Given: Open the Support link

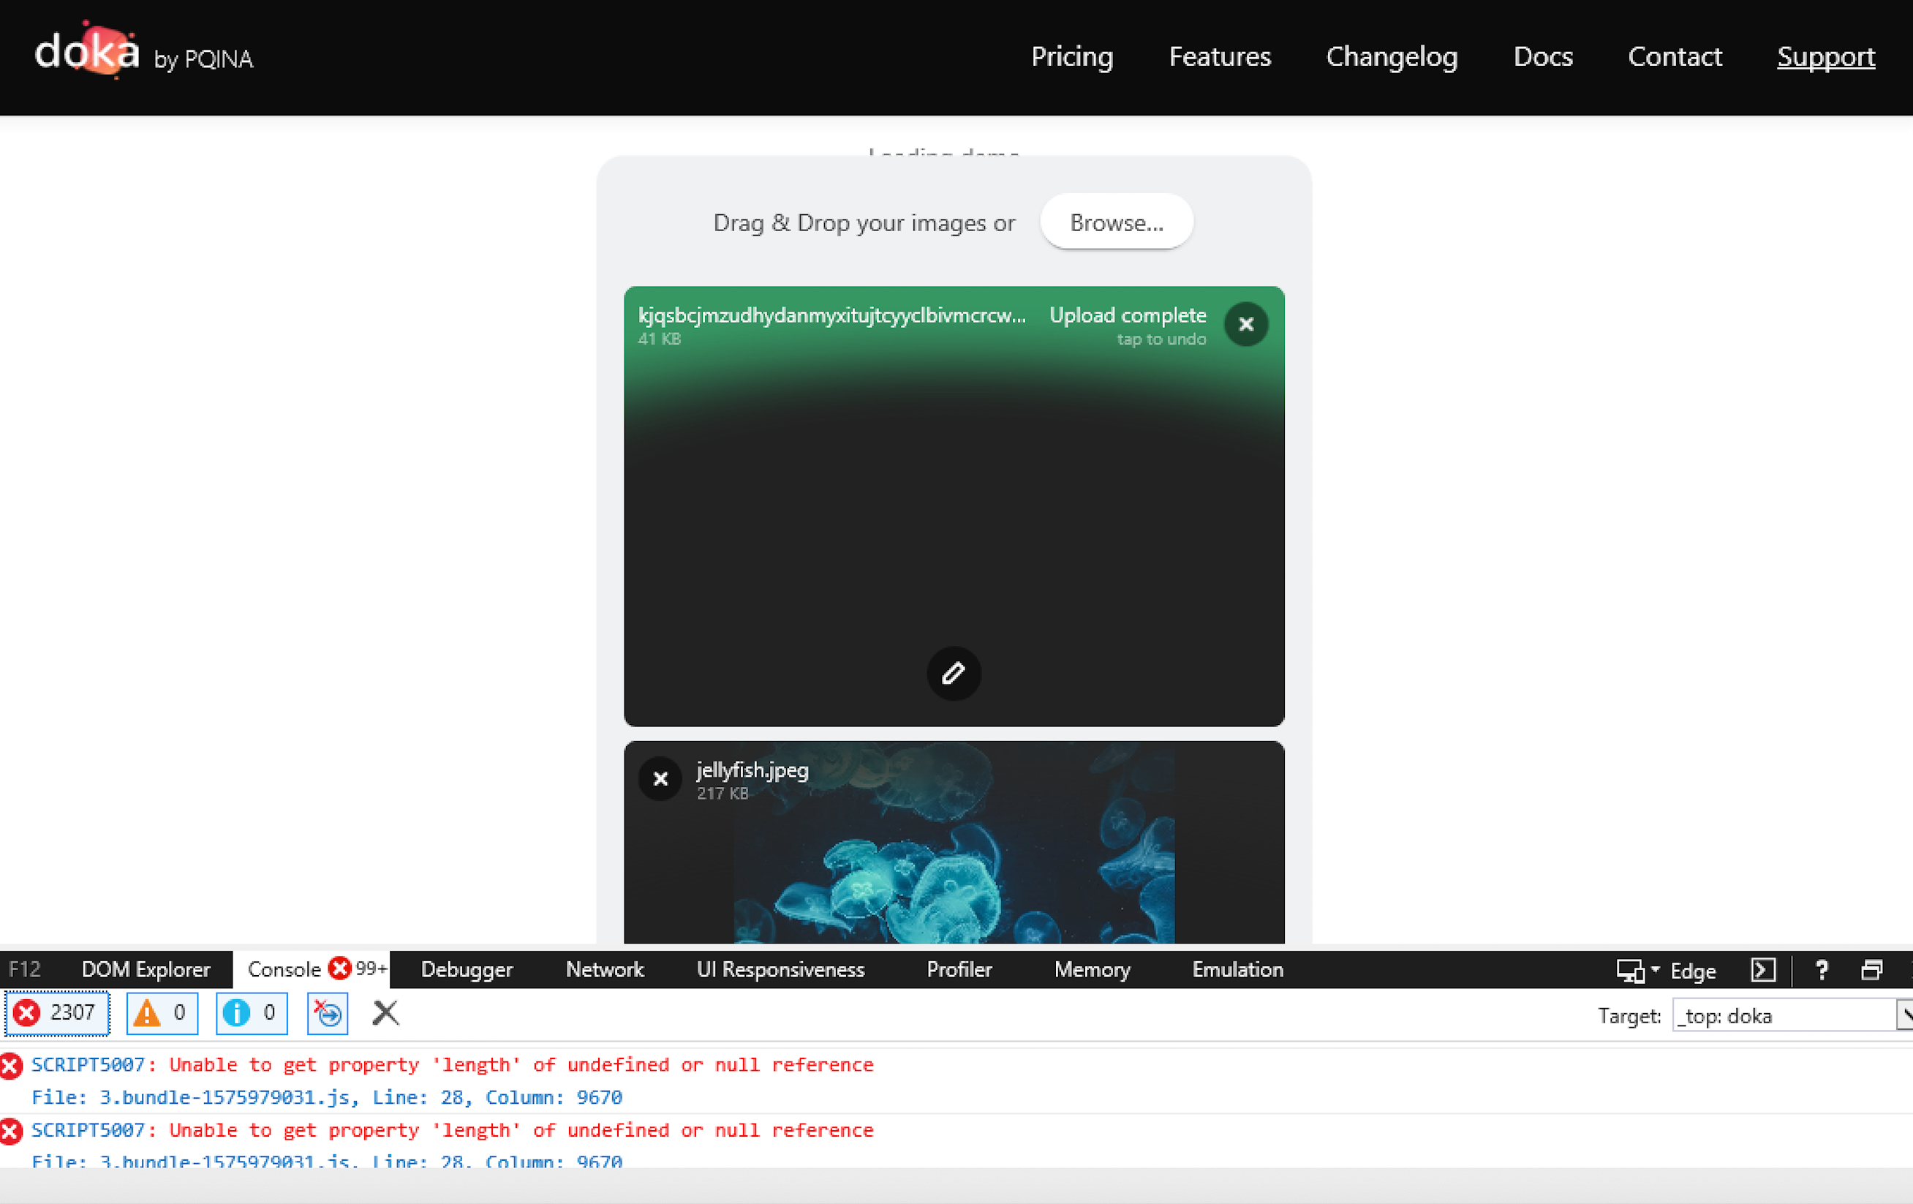Looking at the screenshot, I should tap(1825, 56).
